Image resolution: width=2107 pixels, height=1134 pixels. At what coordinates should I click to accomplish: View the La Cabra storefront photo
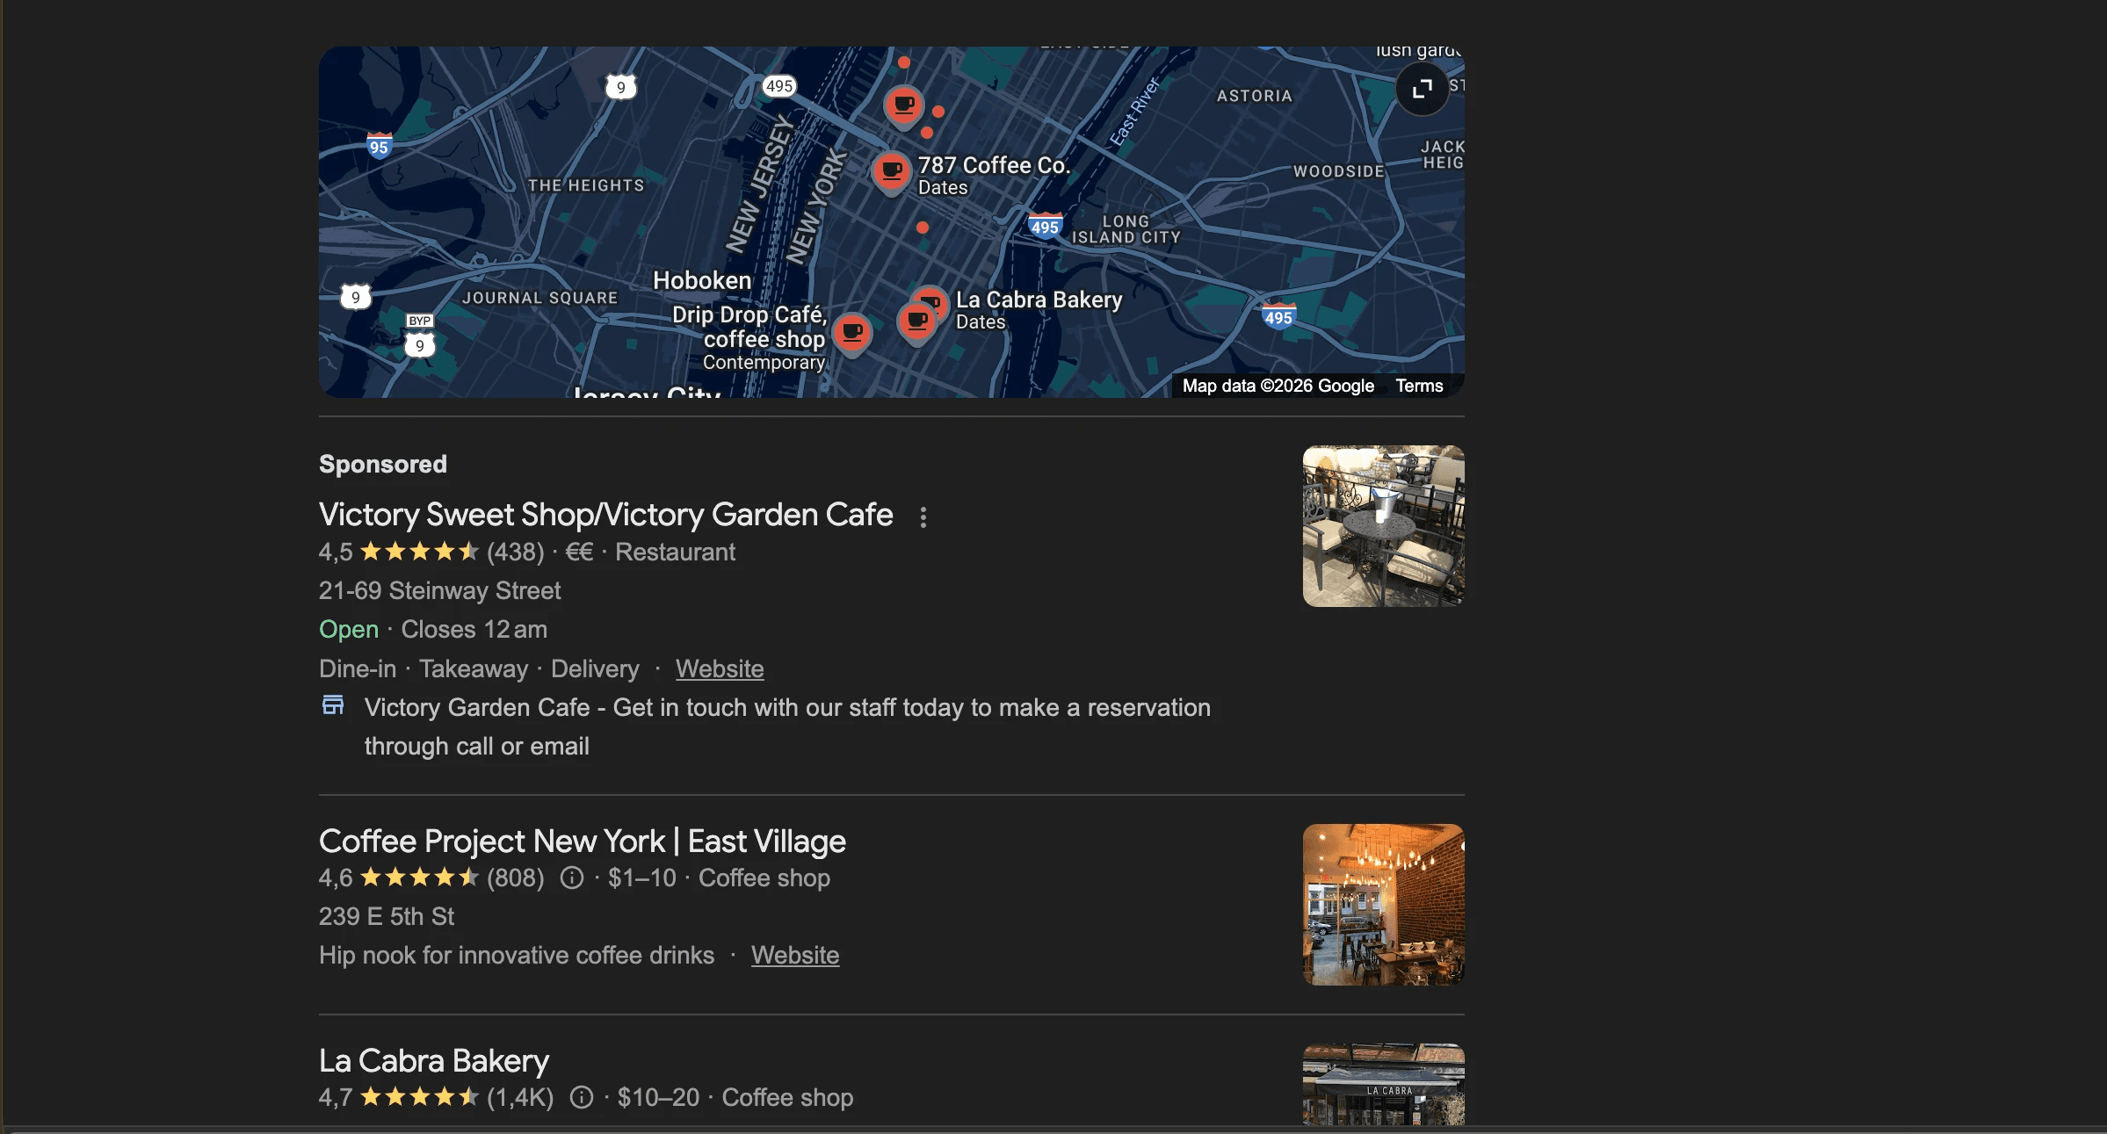1382,1085
